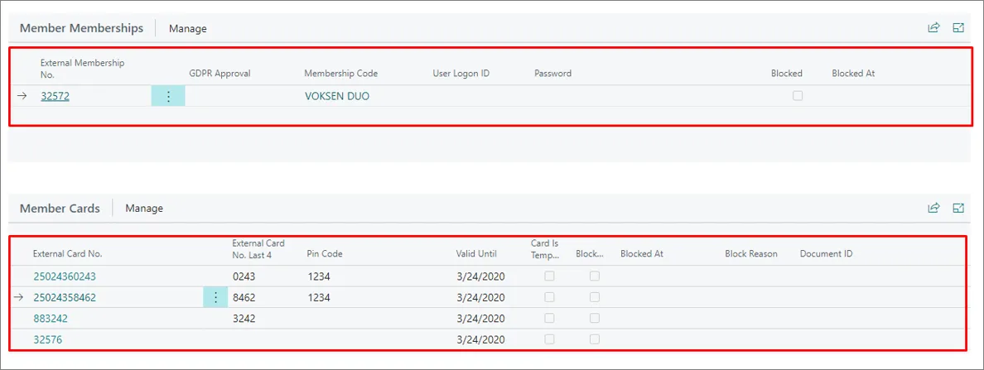
Task: Click User Logon ID column header
Action: click(x=461, y=74)
